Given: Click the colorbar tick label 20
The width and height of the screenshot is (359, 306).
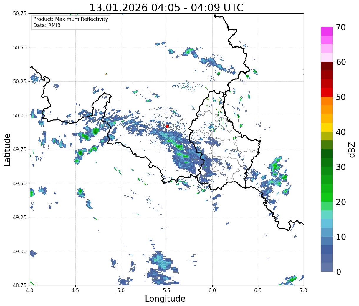Looking at the screenshot, I should [341, 202].
